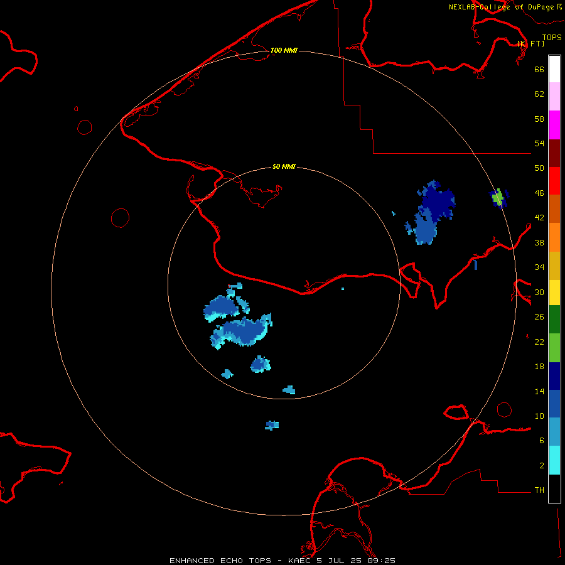The height and width of the screenshot is (565, 565).
Task: Click the 'TH' threshold label
Action: pyautogui.click(x=539, y=490)
